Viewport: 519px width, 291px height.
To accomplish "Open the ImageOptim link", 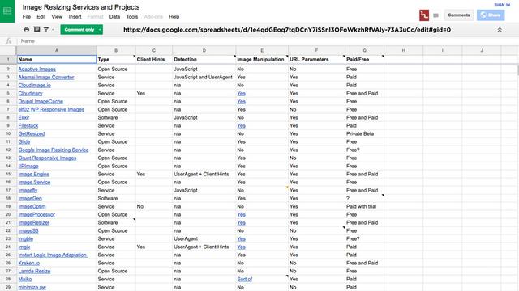I will pos(32,207).
